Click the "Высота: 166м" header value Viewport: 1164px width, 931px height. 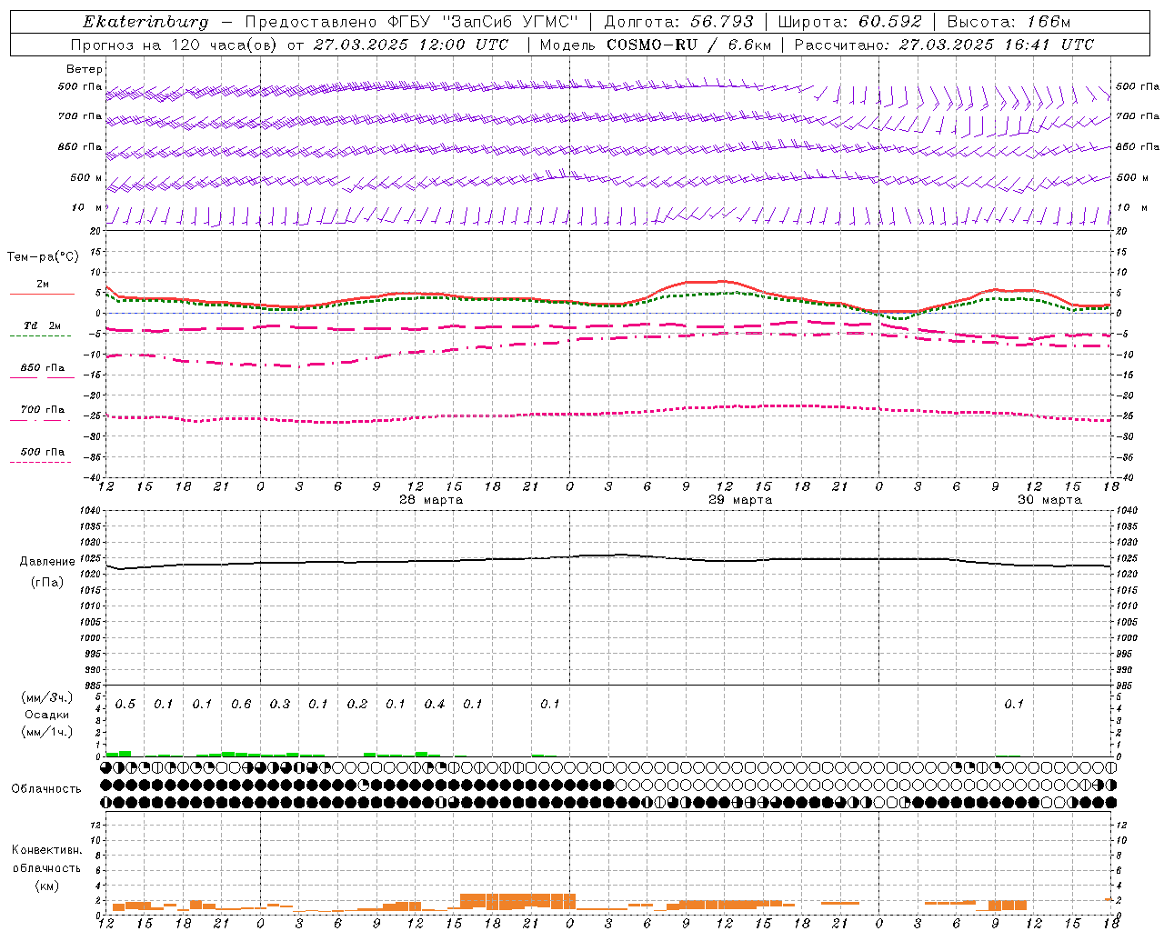1008,22
